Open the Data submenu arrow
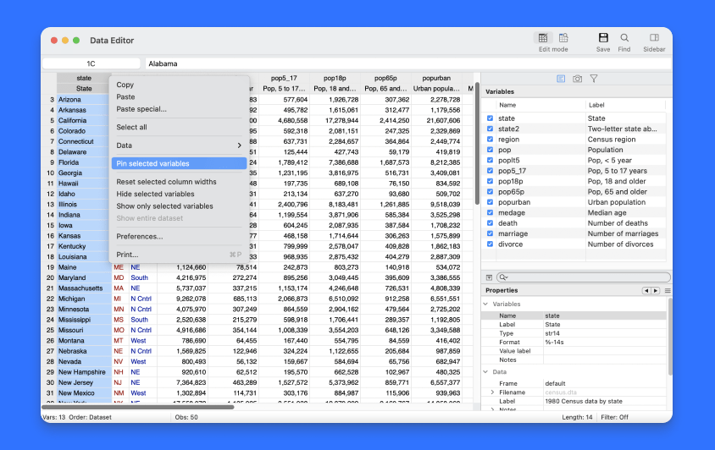 [239, 145]
